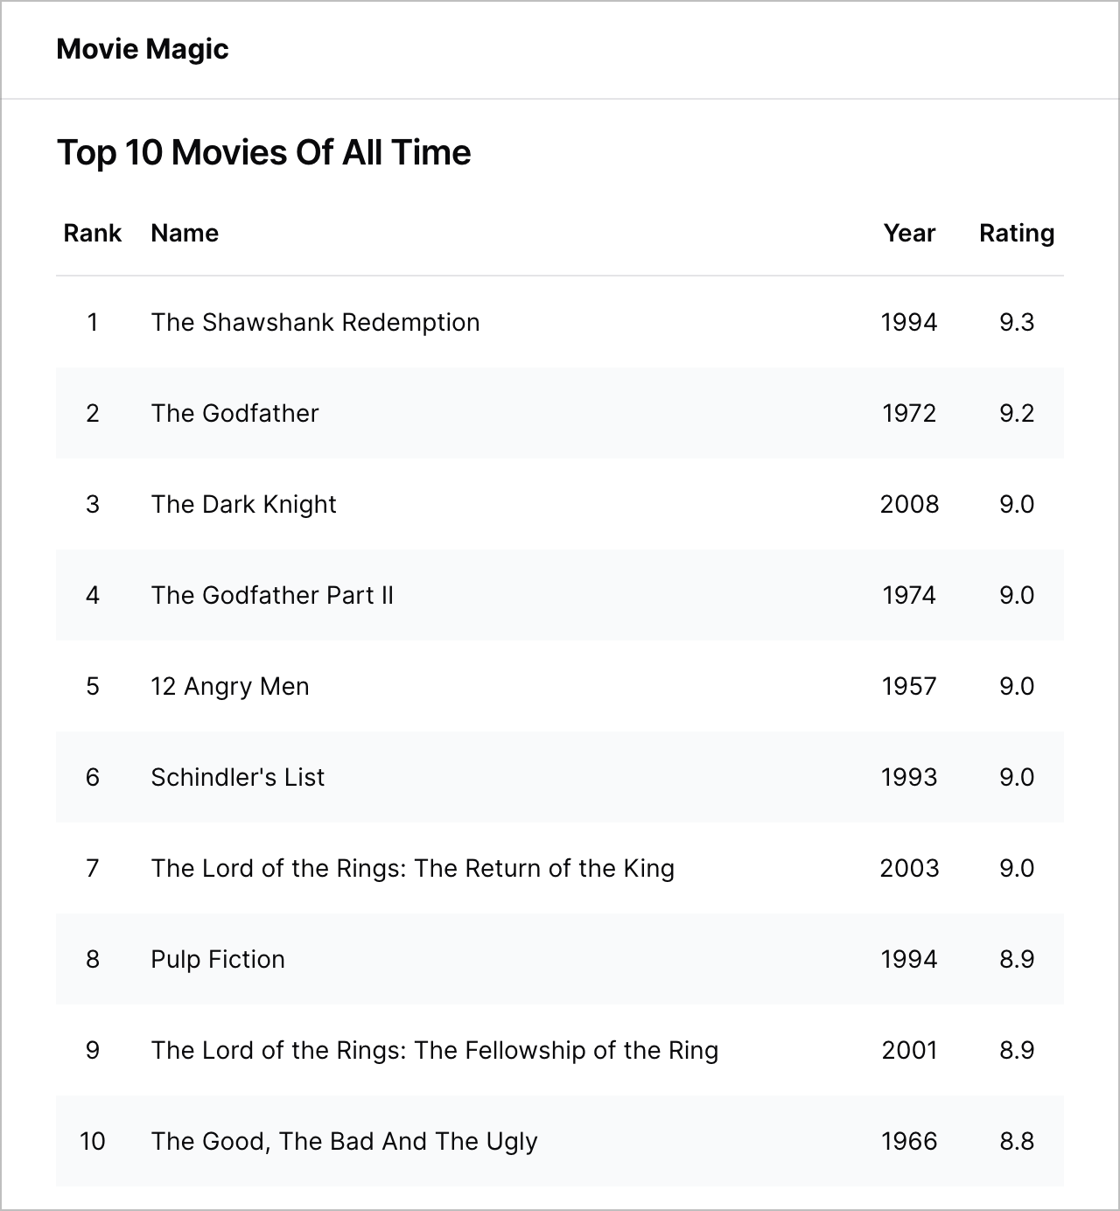Click the Top 10 Movies heading
This screenshot has height=1211, width=1120.
(263, 152)
